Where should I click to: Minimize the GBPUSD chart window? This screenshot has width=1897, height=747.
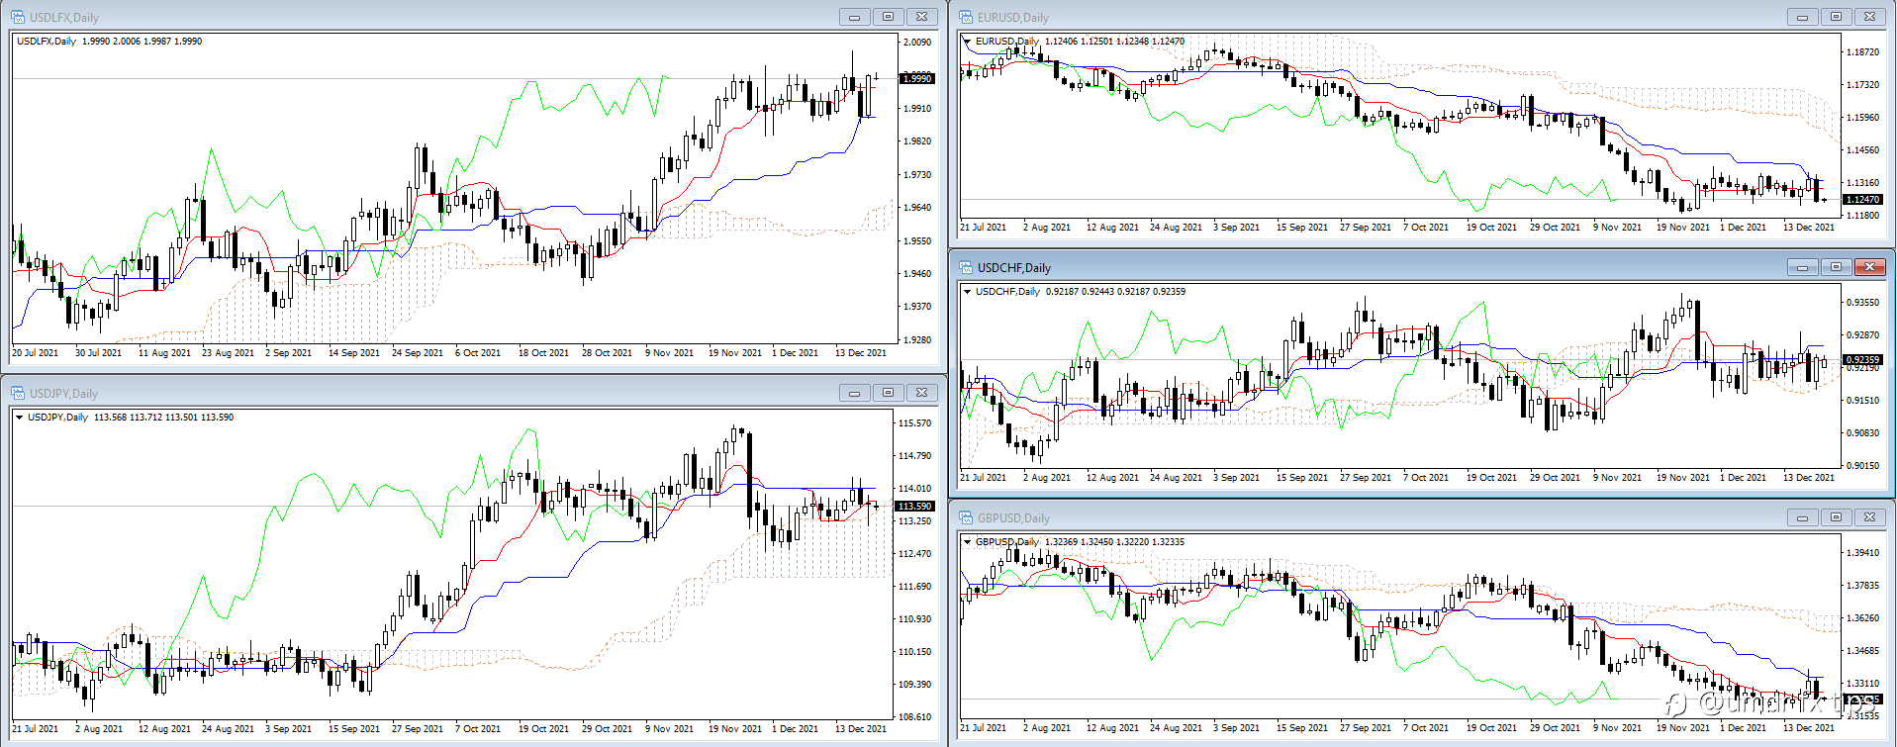(x=1802, y=517)
